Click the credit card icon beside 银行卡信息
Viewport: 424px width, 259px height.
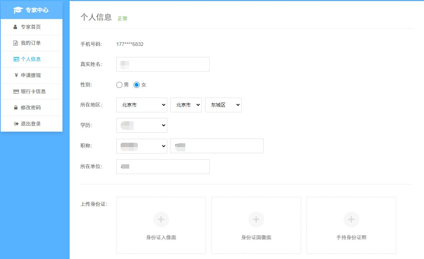point(16,91)
